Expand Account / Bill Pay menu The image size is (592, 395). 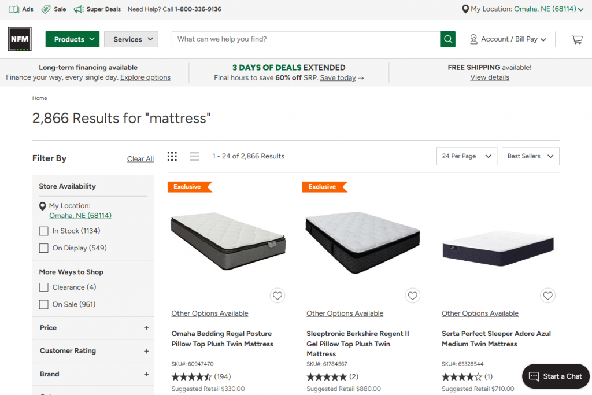point(508,39)
